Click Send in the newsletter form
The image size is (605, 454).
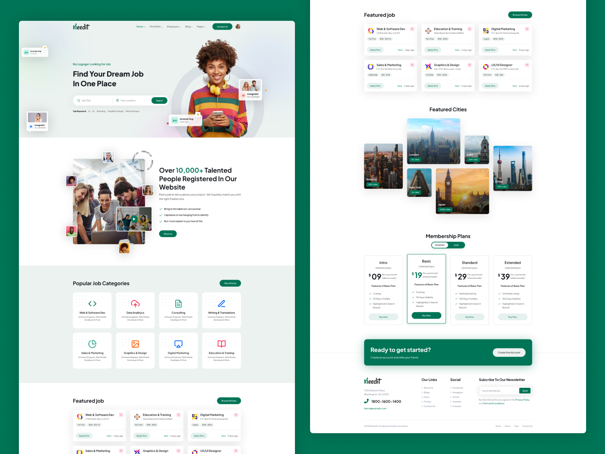click(x=525, y=391)
